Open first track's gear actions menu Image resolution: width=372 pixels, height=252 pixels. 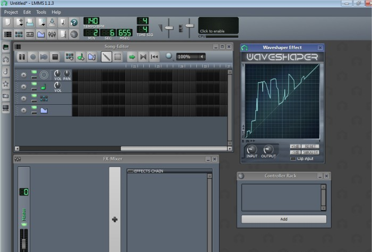click(x=23, y=75)
